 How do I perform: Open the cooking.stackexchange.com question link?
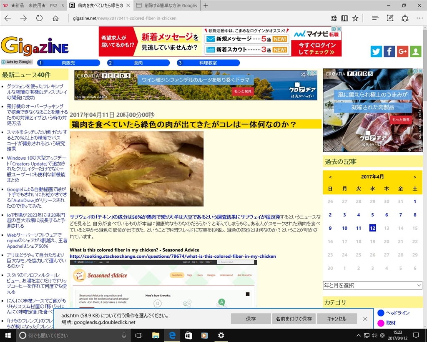tap(173, 256)
